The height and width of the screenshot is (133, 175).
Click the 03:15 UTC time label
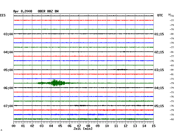pos(159,70)
